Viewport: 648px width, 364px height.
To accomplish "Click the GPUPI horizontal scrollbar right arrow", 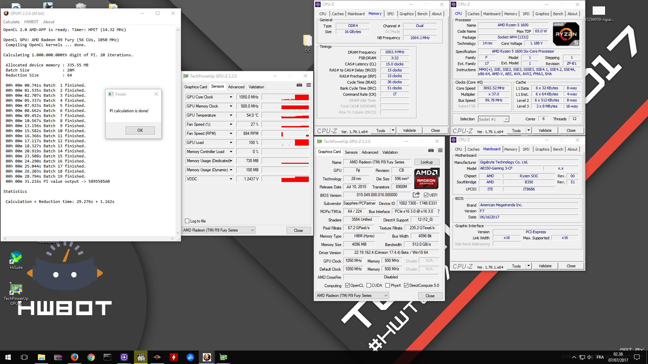I will click(172, 238).
